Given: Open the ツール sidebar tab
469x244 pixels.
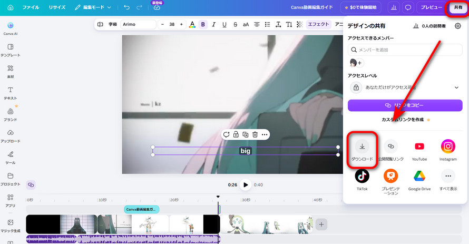Looking at the screenshot, I should (11, 158).
